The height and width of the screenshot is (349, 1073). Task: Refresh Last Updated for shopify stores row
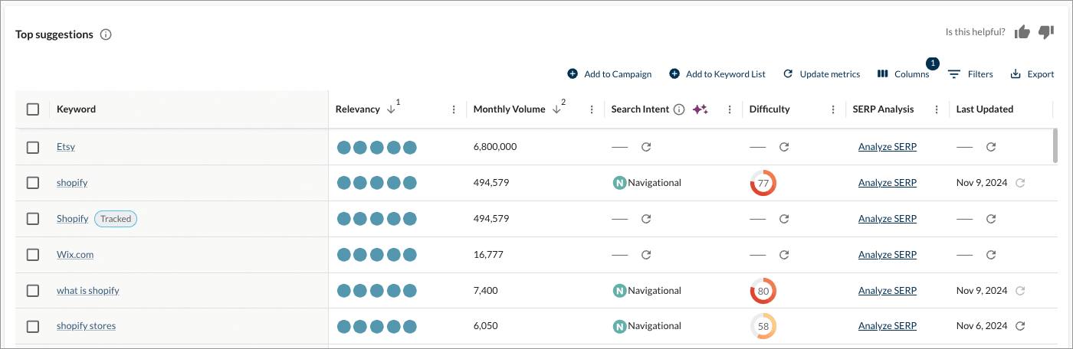[x=1019, y=326]
